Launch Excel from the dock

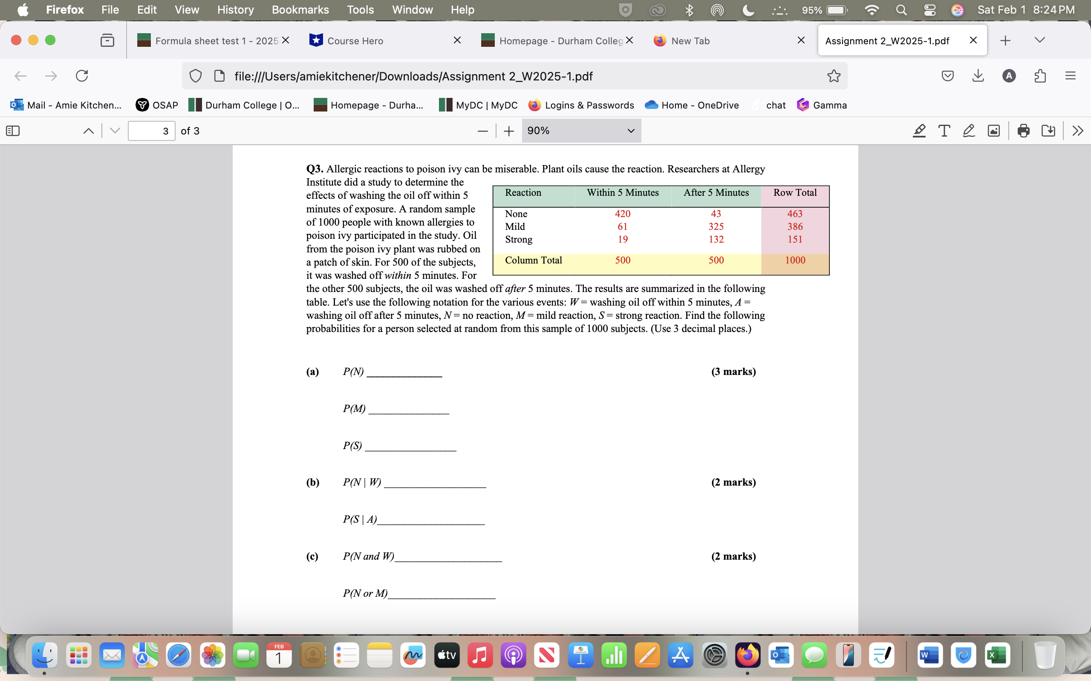coord(998,655)
